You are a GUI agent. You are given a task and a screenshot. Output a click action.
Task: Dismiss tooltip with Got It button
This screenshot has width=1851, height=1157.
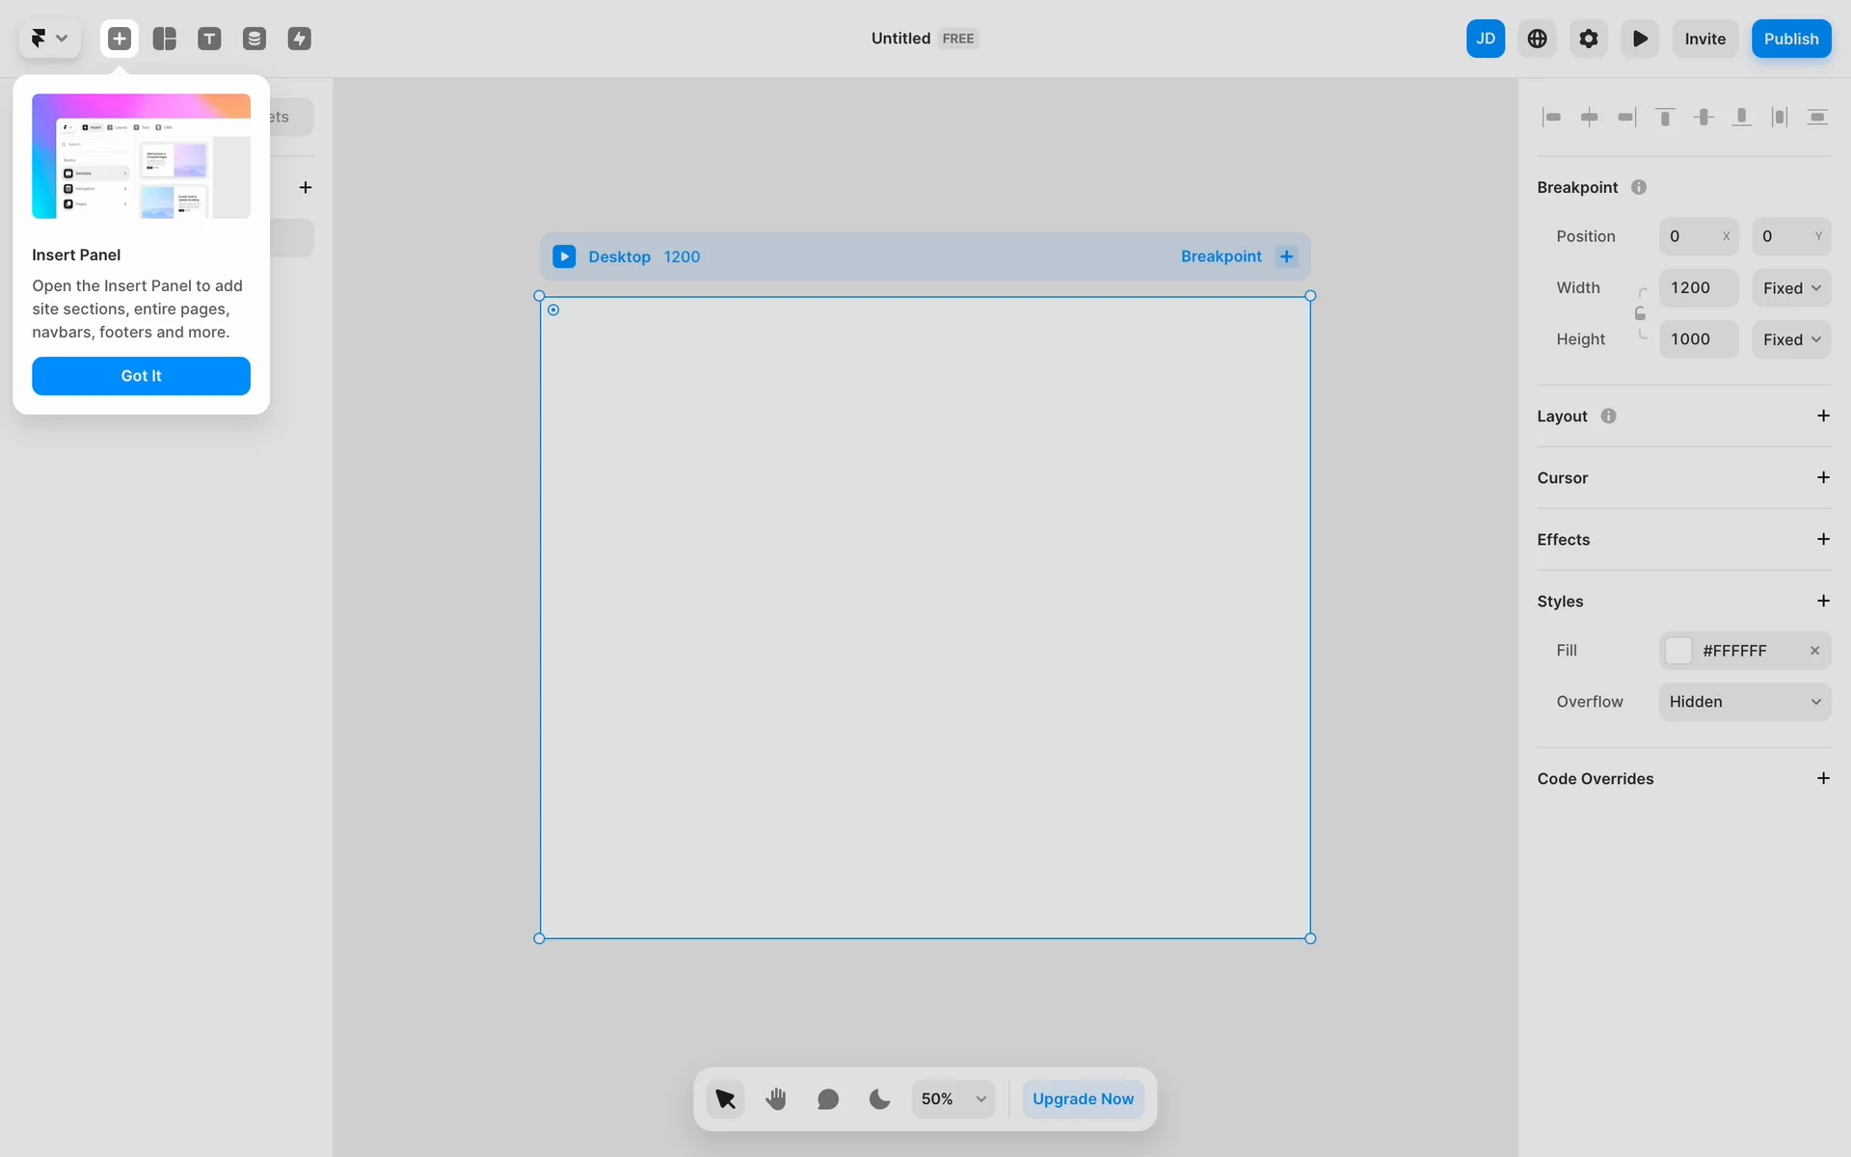click(141, 376)
